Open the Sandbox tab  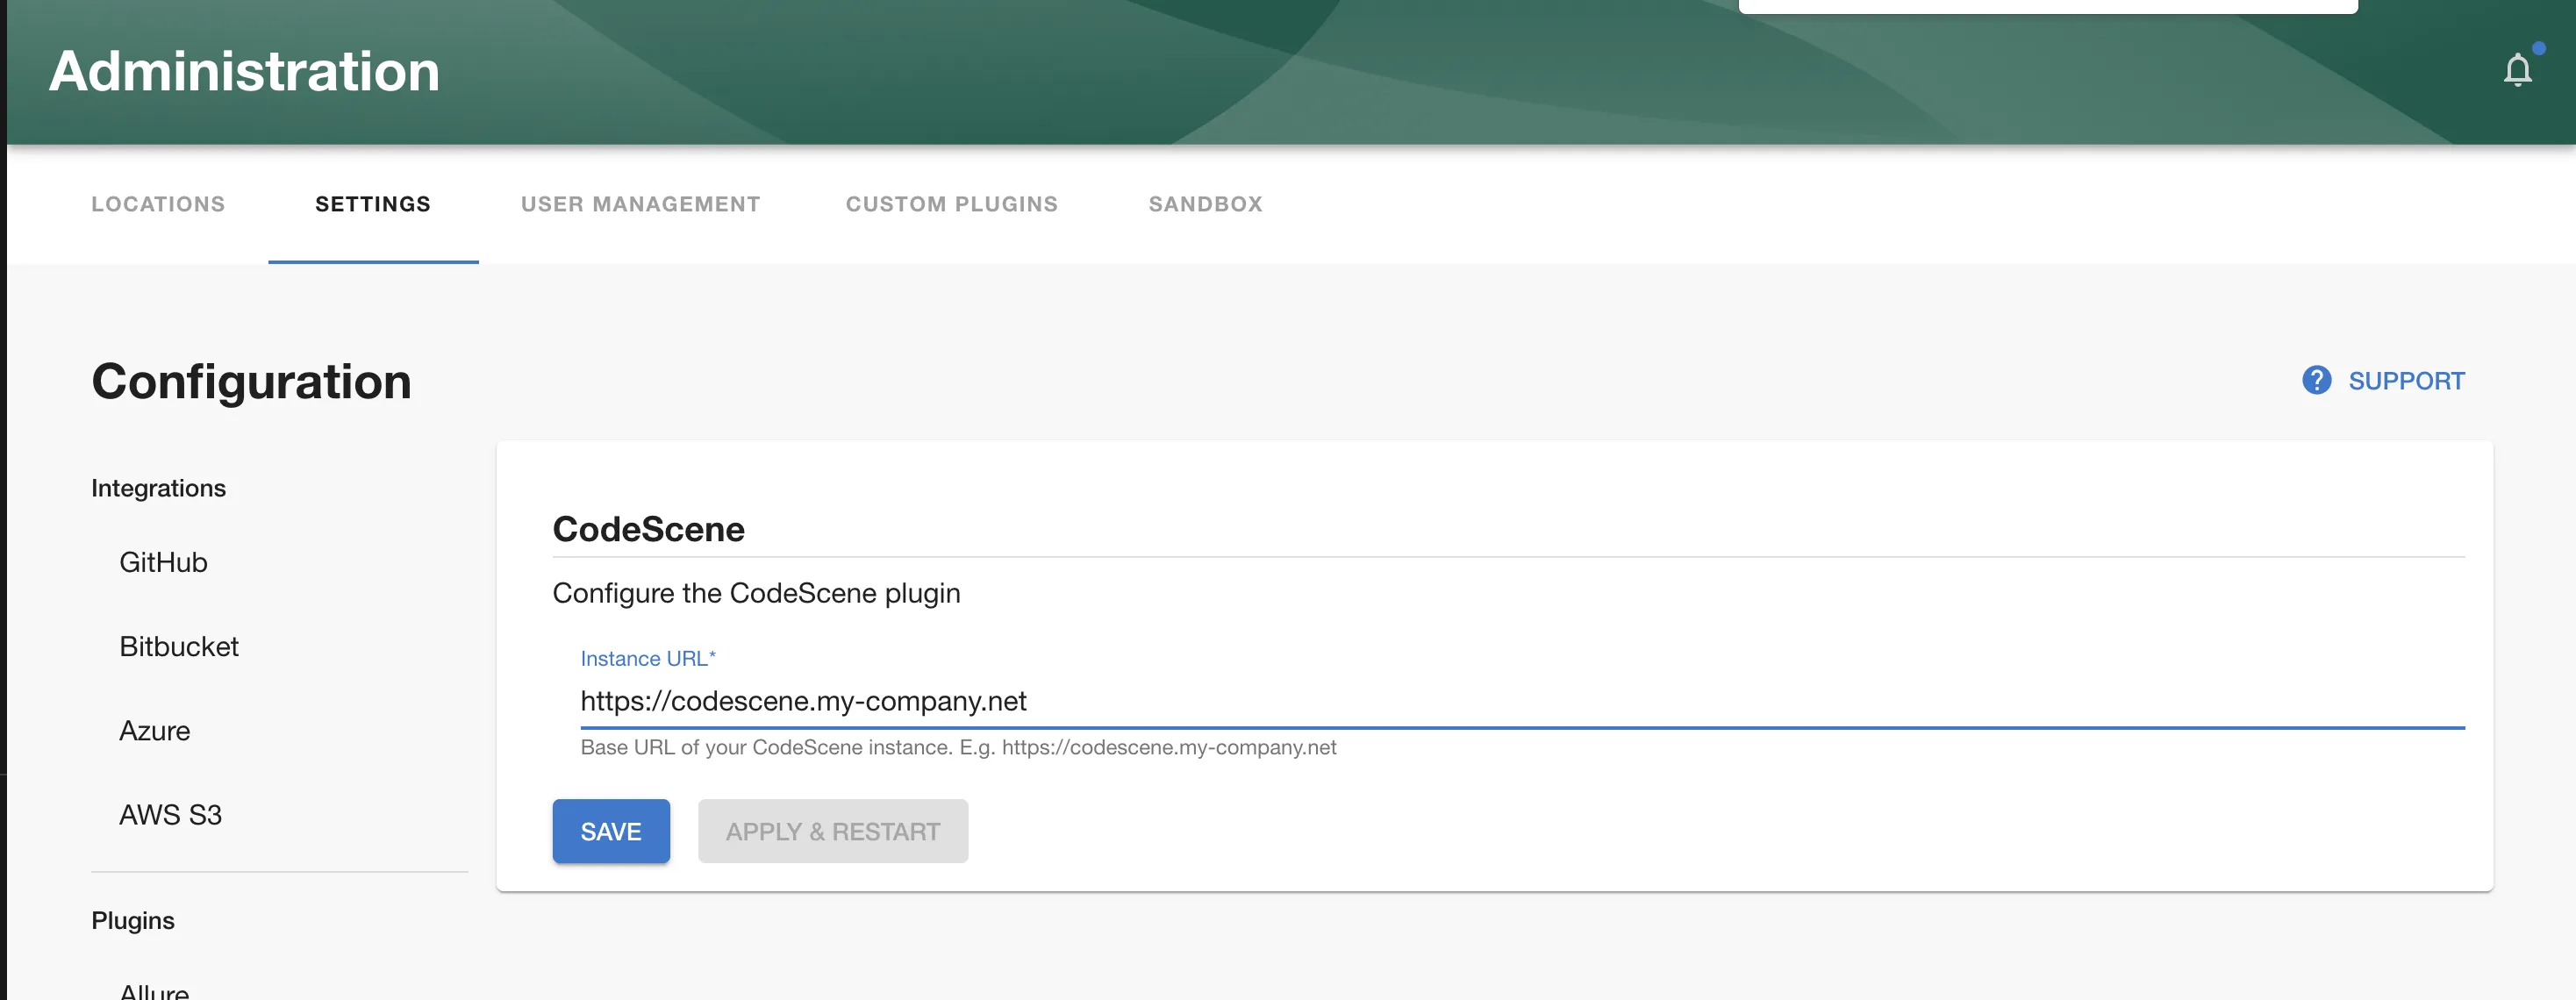[x=1205, y=204]
